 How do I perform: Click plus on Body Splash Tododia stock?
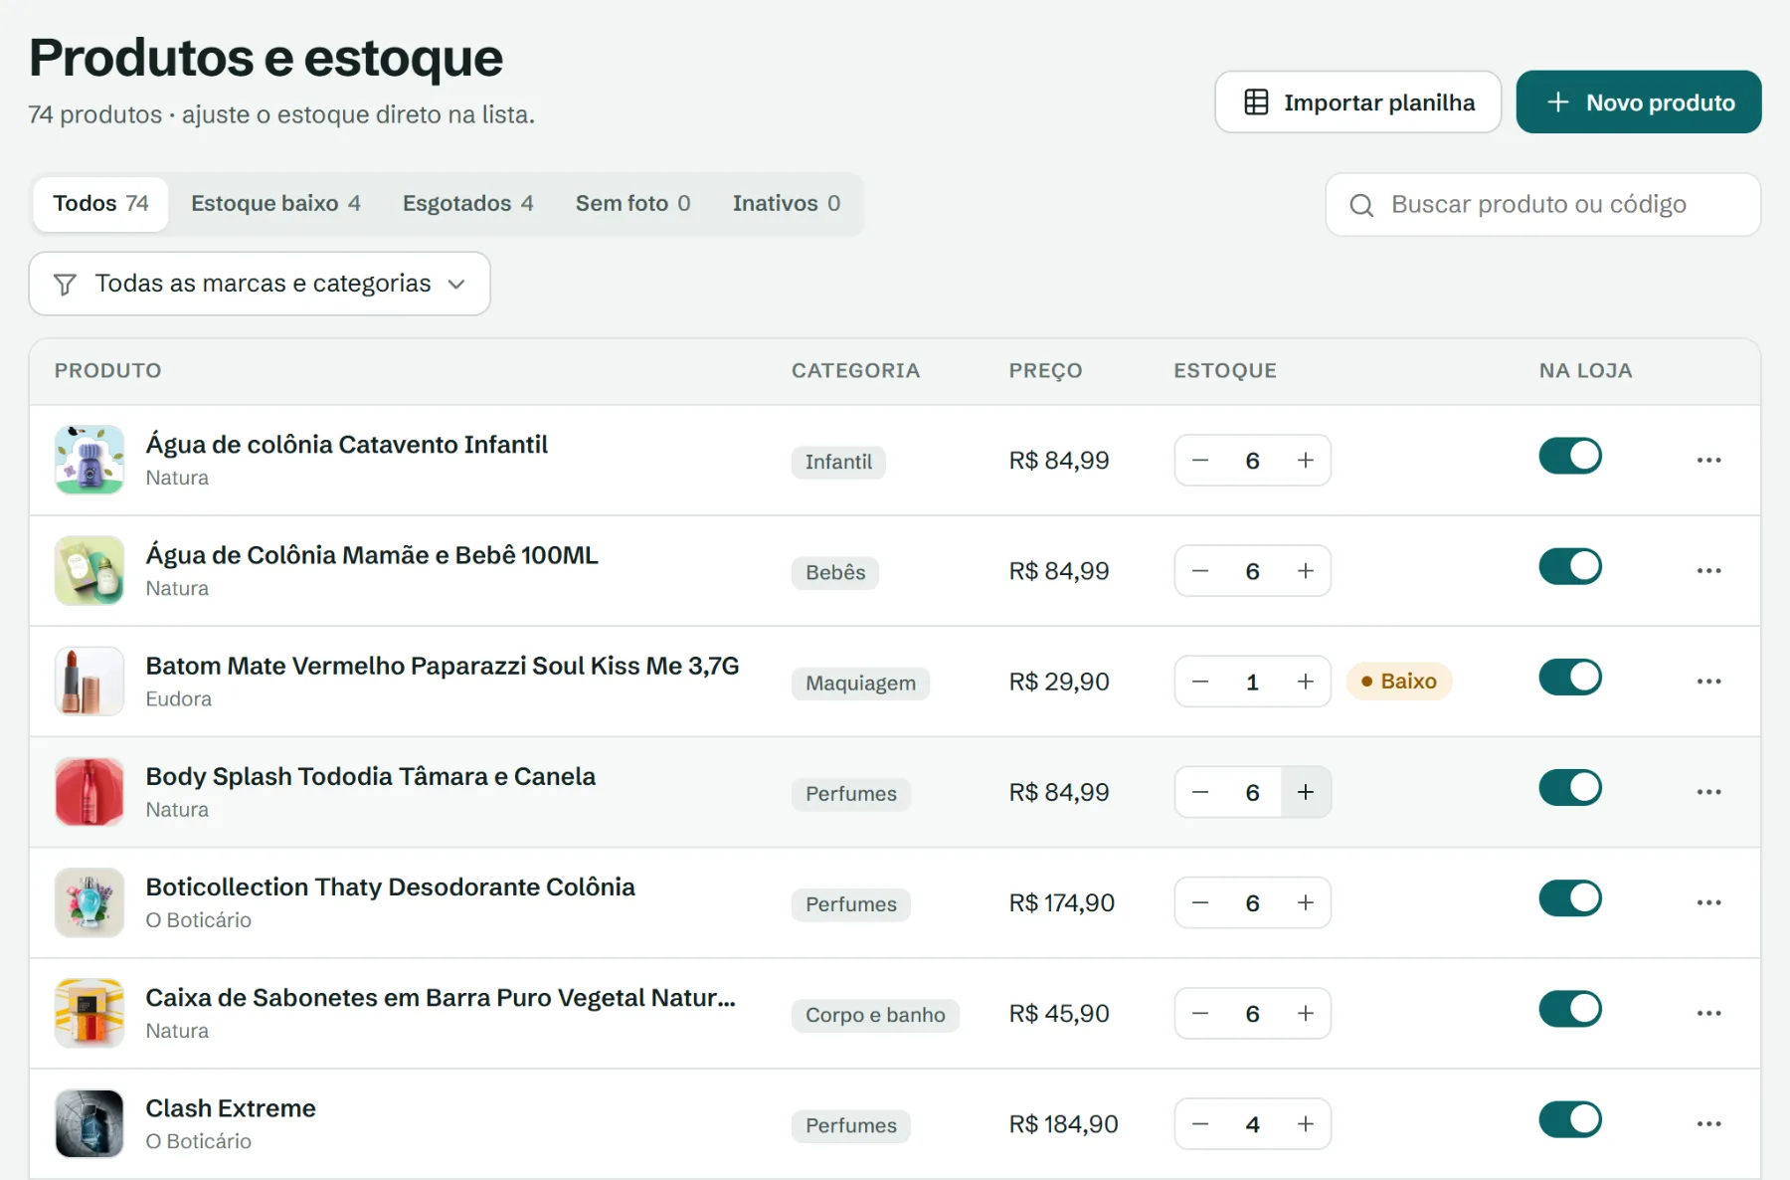(1305, 792)
